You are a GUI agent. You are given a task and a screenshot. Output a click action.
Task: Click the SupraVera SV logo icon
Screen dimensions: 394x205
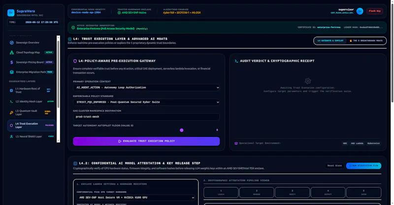(11, 13)
